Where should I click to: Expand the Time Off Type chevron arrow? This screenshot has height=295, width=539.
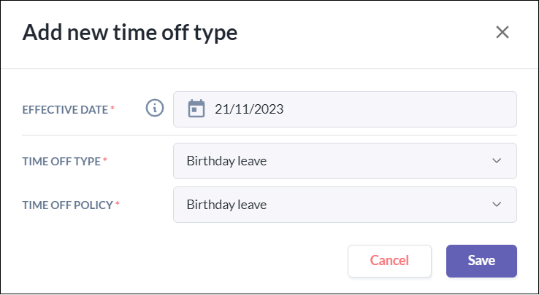[497, 161]
